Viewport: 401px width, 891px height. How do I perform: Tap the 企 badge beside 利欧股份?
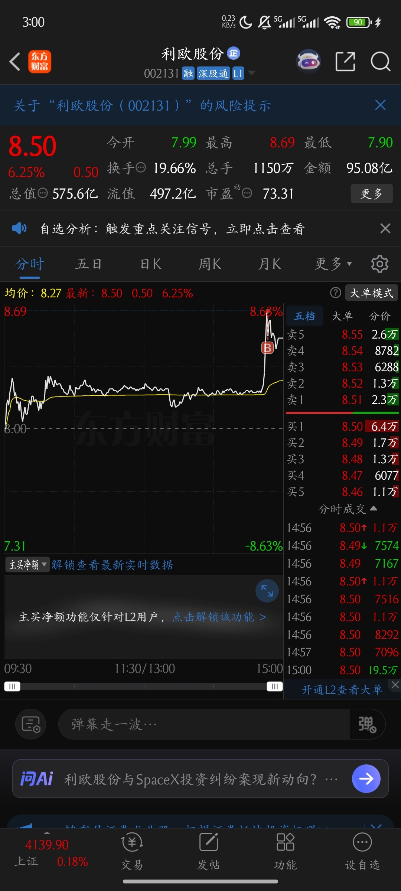click(234, 53)
